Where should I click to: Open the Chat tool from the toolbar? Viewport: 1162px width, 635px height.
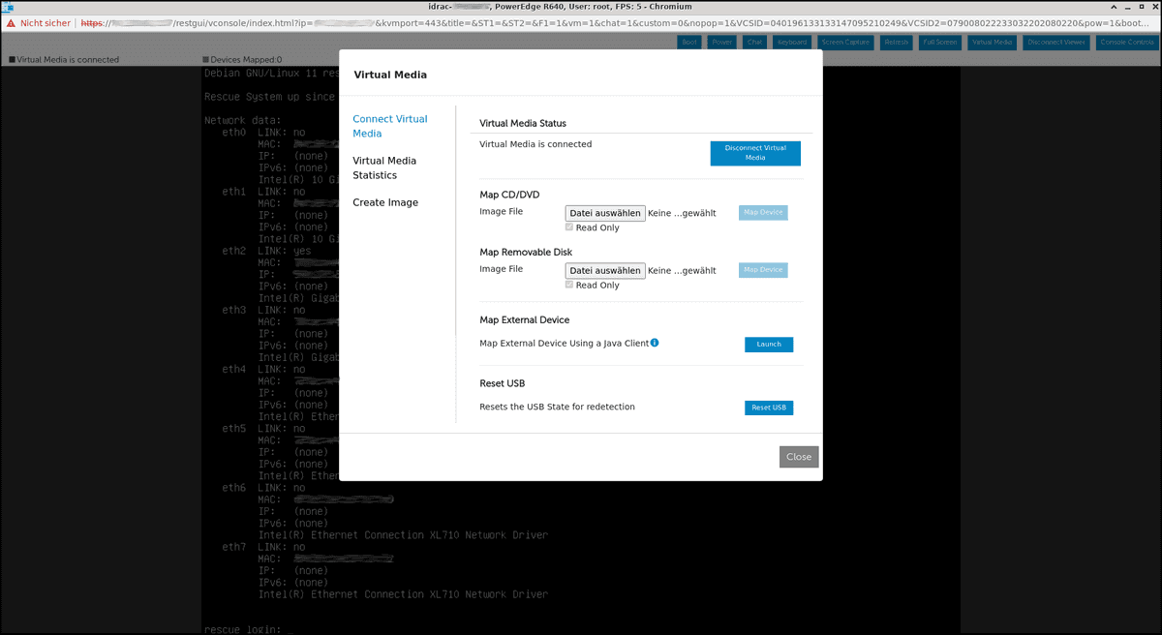click(x=754, y=42)
